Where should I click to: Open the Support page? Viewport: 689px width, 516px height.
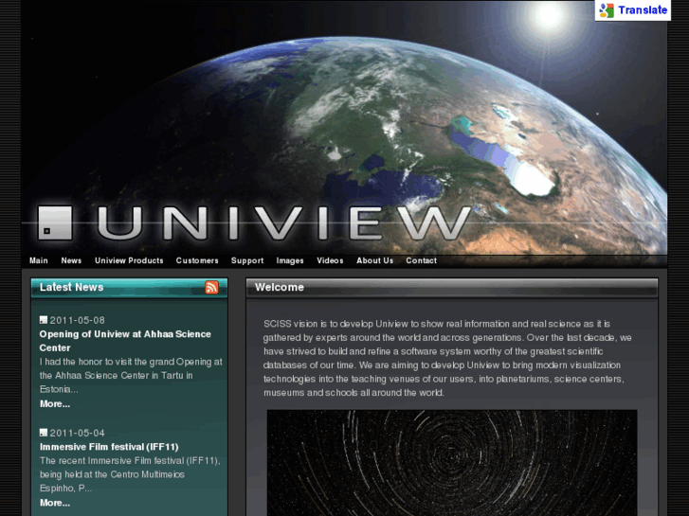(247, 260)
